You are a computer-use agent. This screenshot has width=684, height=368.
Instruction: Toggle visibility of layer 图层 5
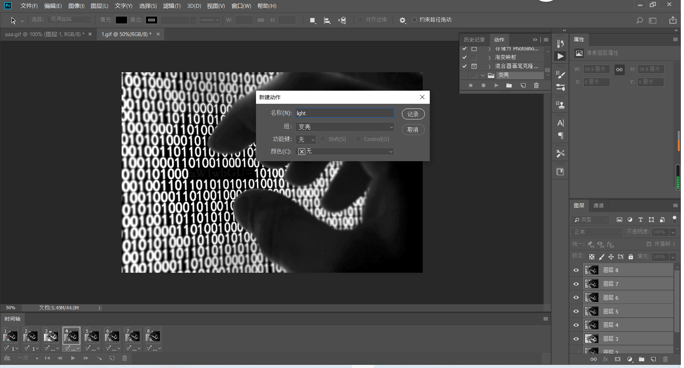point(576,312)
